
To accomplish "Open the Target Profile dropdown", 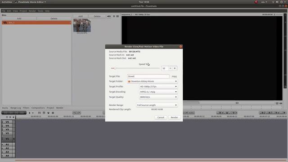I will (x=158, y=86).
